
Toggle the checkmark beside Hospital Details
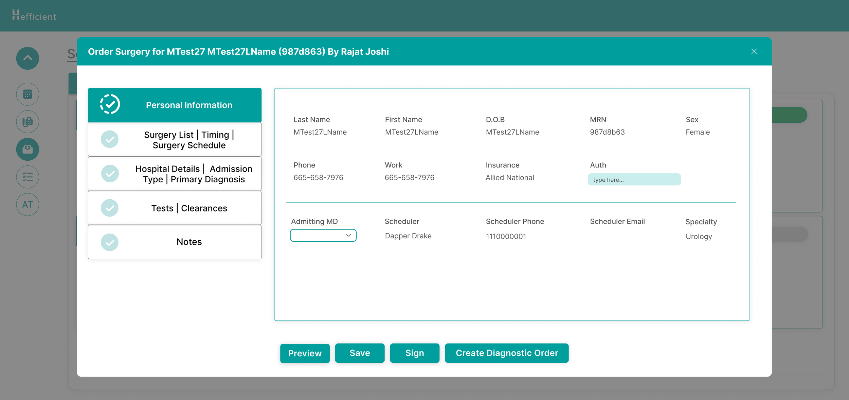click(110, 174)
